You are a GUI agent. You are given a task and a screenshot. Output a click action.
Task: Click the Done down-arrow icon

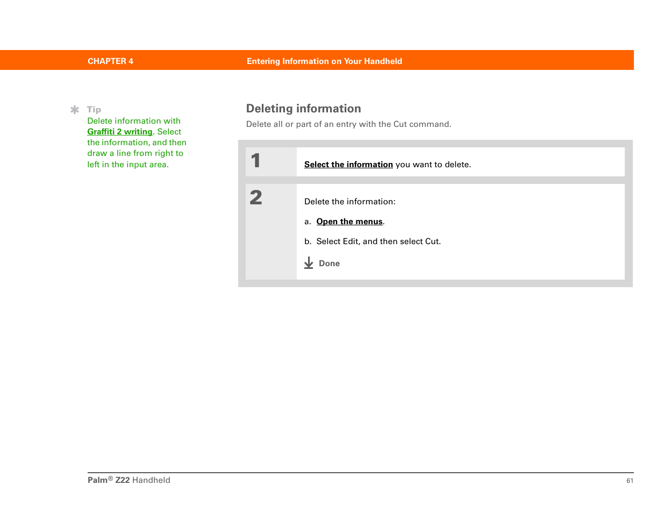pyautogui.click(x=309, y=263)
